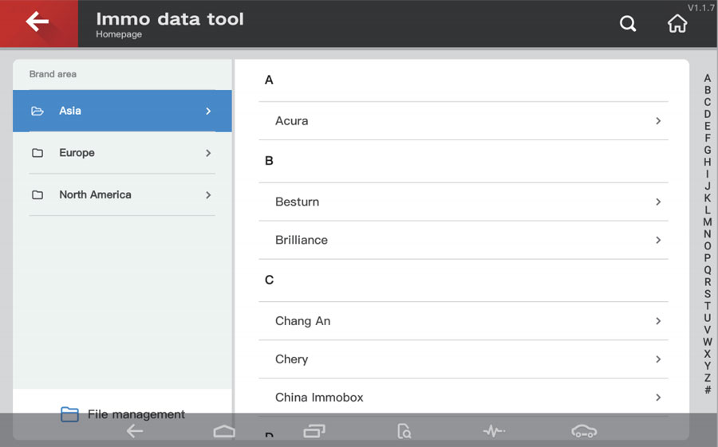This screenshot has width=718, height=447.
Task: Switch to the Europe brand area
Action: 122,153
